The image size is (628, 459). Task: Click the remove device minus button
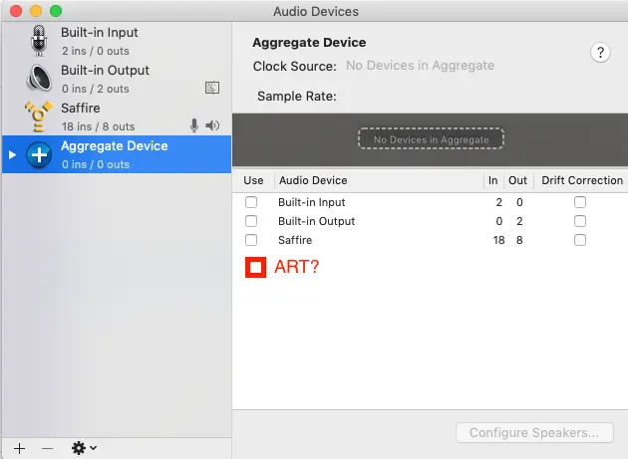pyautogui.click(x=47, y=448)
